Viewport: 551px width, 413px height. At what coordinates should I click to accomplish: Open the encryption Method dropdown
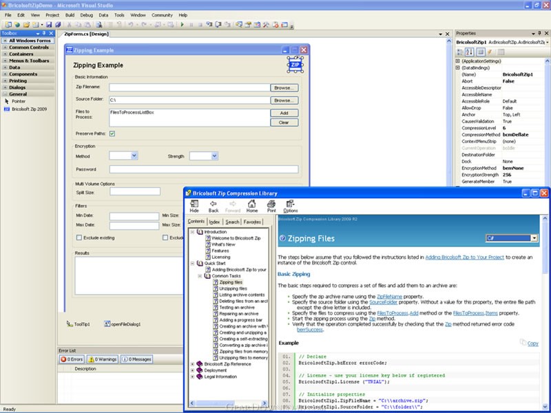coord(134,156)
